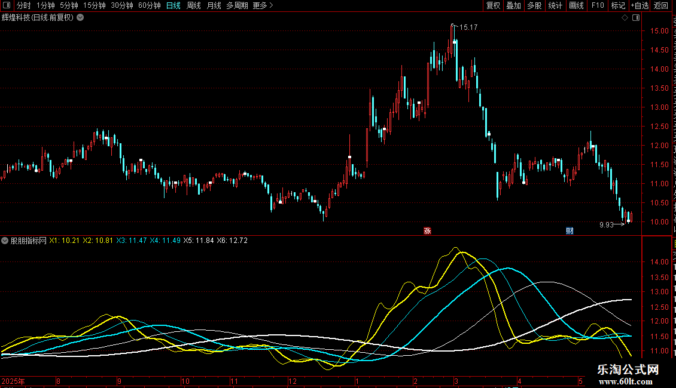Open the stock title dropdown arrow
The width and height of the screenshot is (676, 388).
(x=80, y=18)
